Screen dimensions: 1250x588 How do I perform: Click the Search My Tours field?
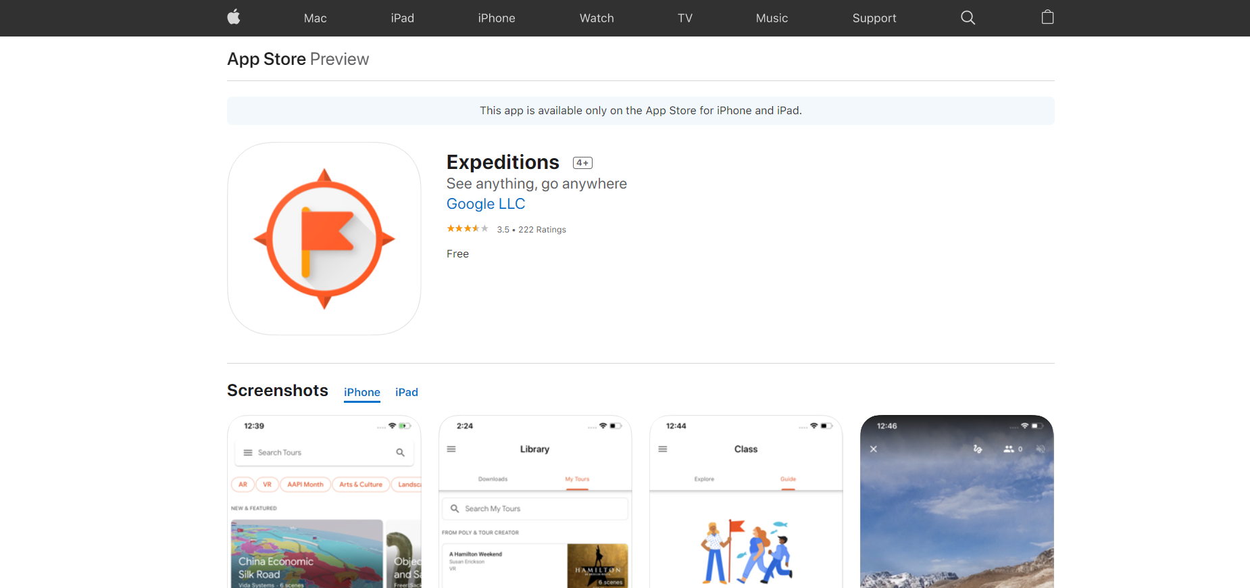point(535,509)
